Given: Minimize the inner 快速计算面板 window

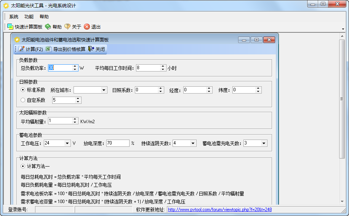Looking at the screenshot, I should [244, 40].
